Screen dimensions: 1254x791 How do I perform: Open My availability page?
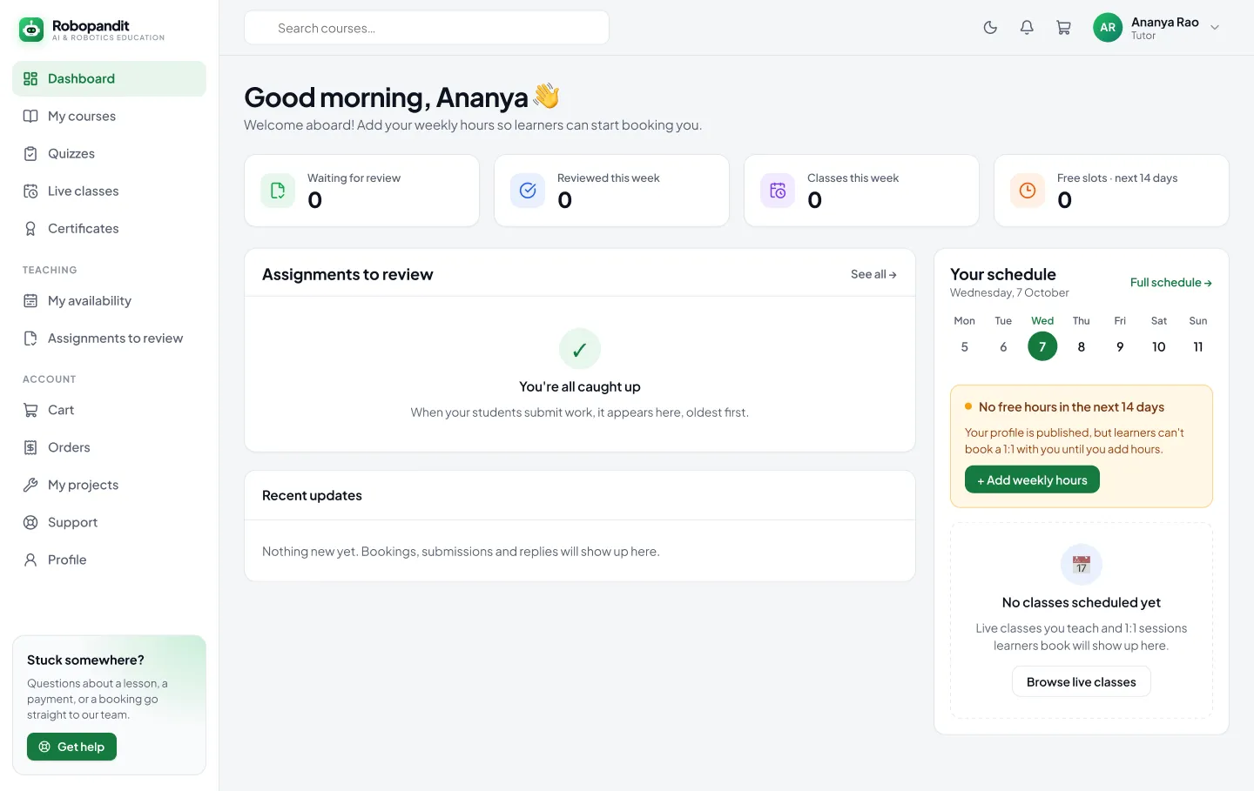(110, 300)
